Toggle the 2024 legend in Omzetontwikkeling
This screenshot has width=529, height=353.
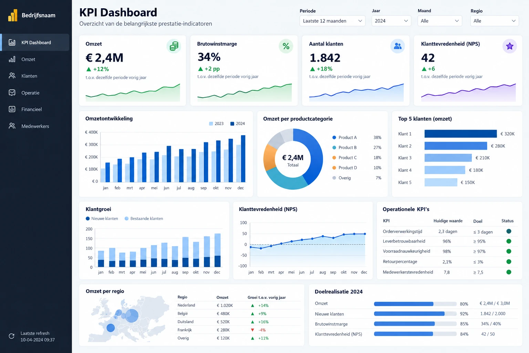pos(238,123)
